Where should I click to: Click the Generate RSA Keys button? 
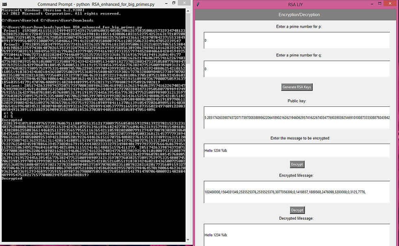click(297, 87)
